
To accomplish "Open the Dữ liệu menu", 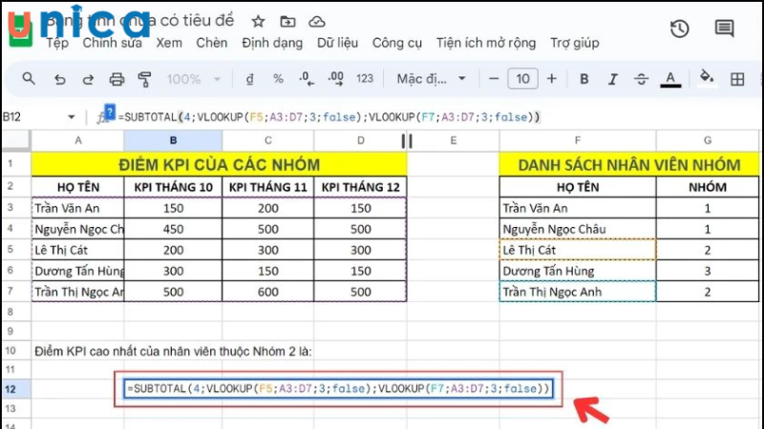I will (x=338, y=43).
